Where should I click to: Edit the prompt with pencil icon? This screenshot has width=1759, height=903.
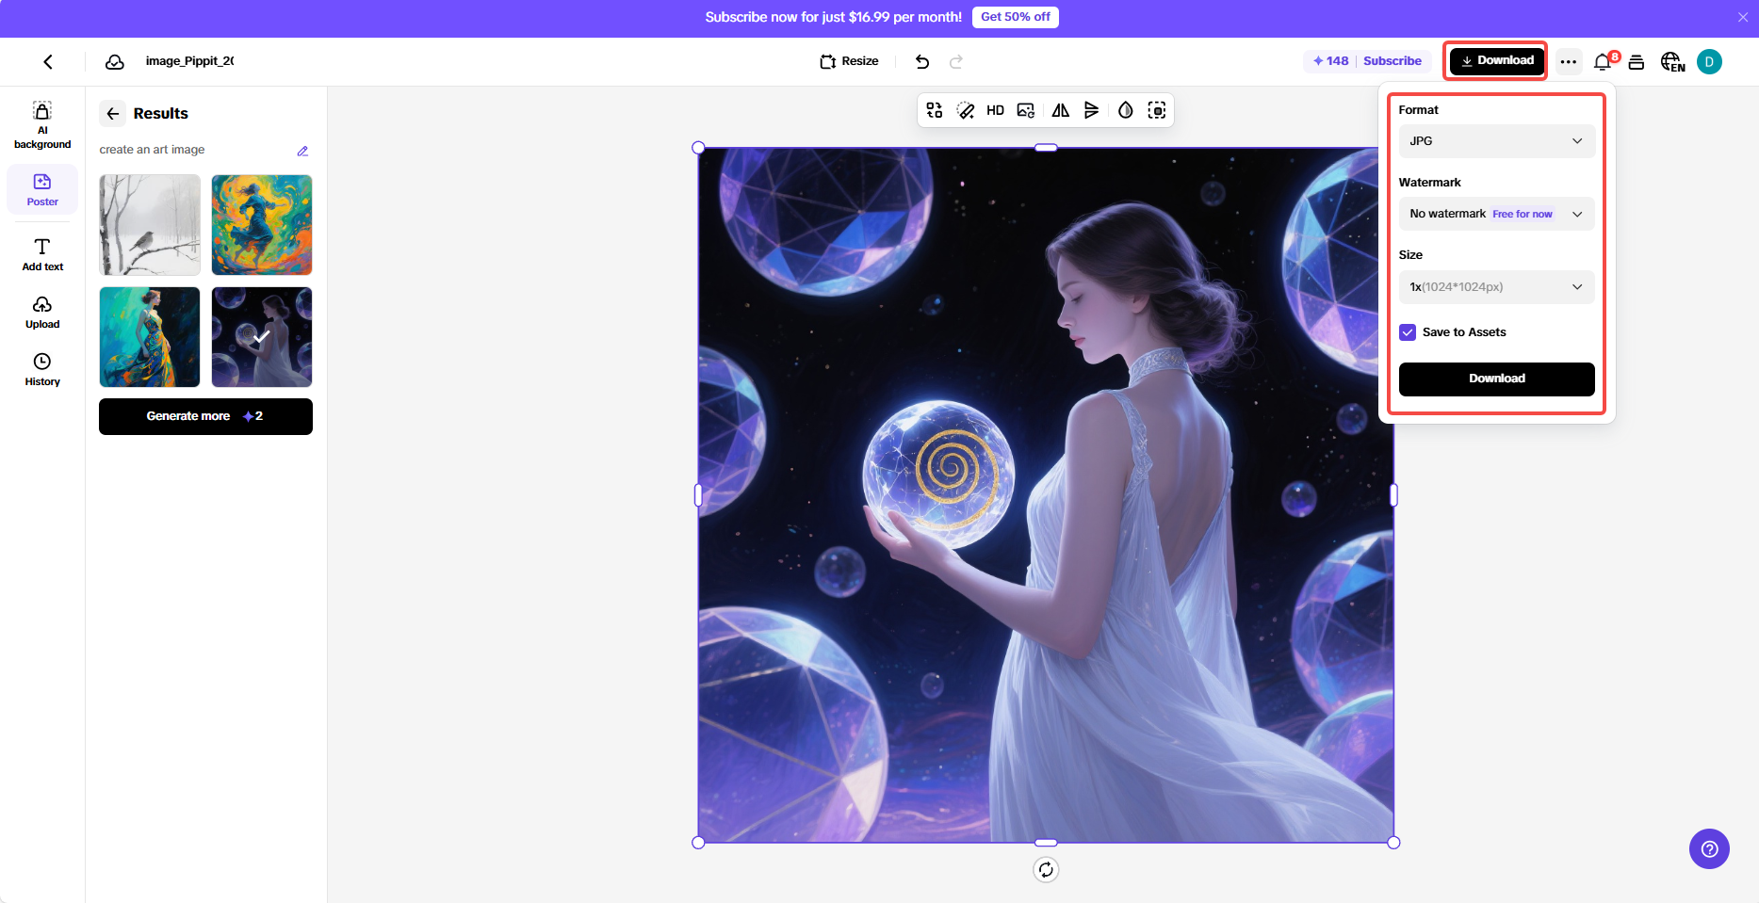click(302, 151)
